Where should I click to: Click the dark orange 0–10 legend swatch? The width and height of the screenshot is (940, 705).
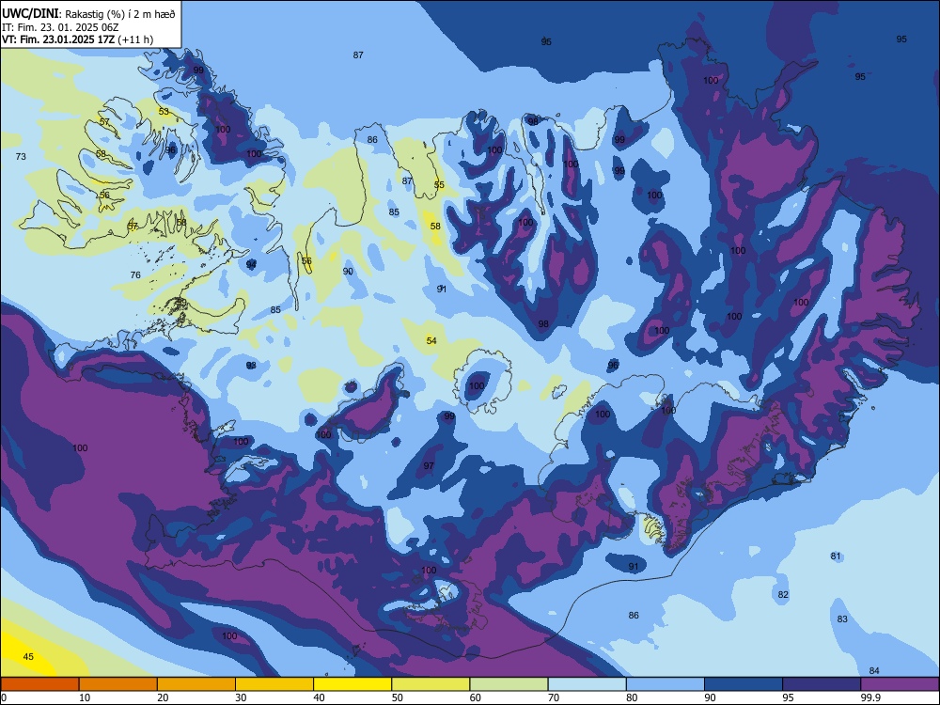tap(39, 684)
